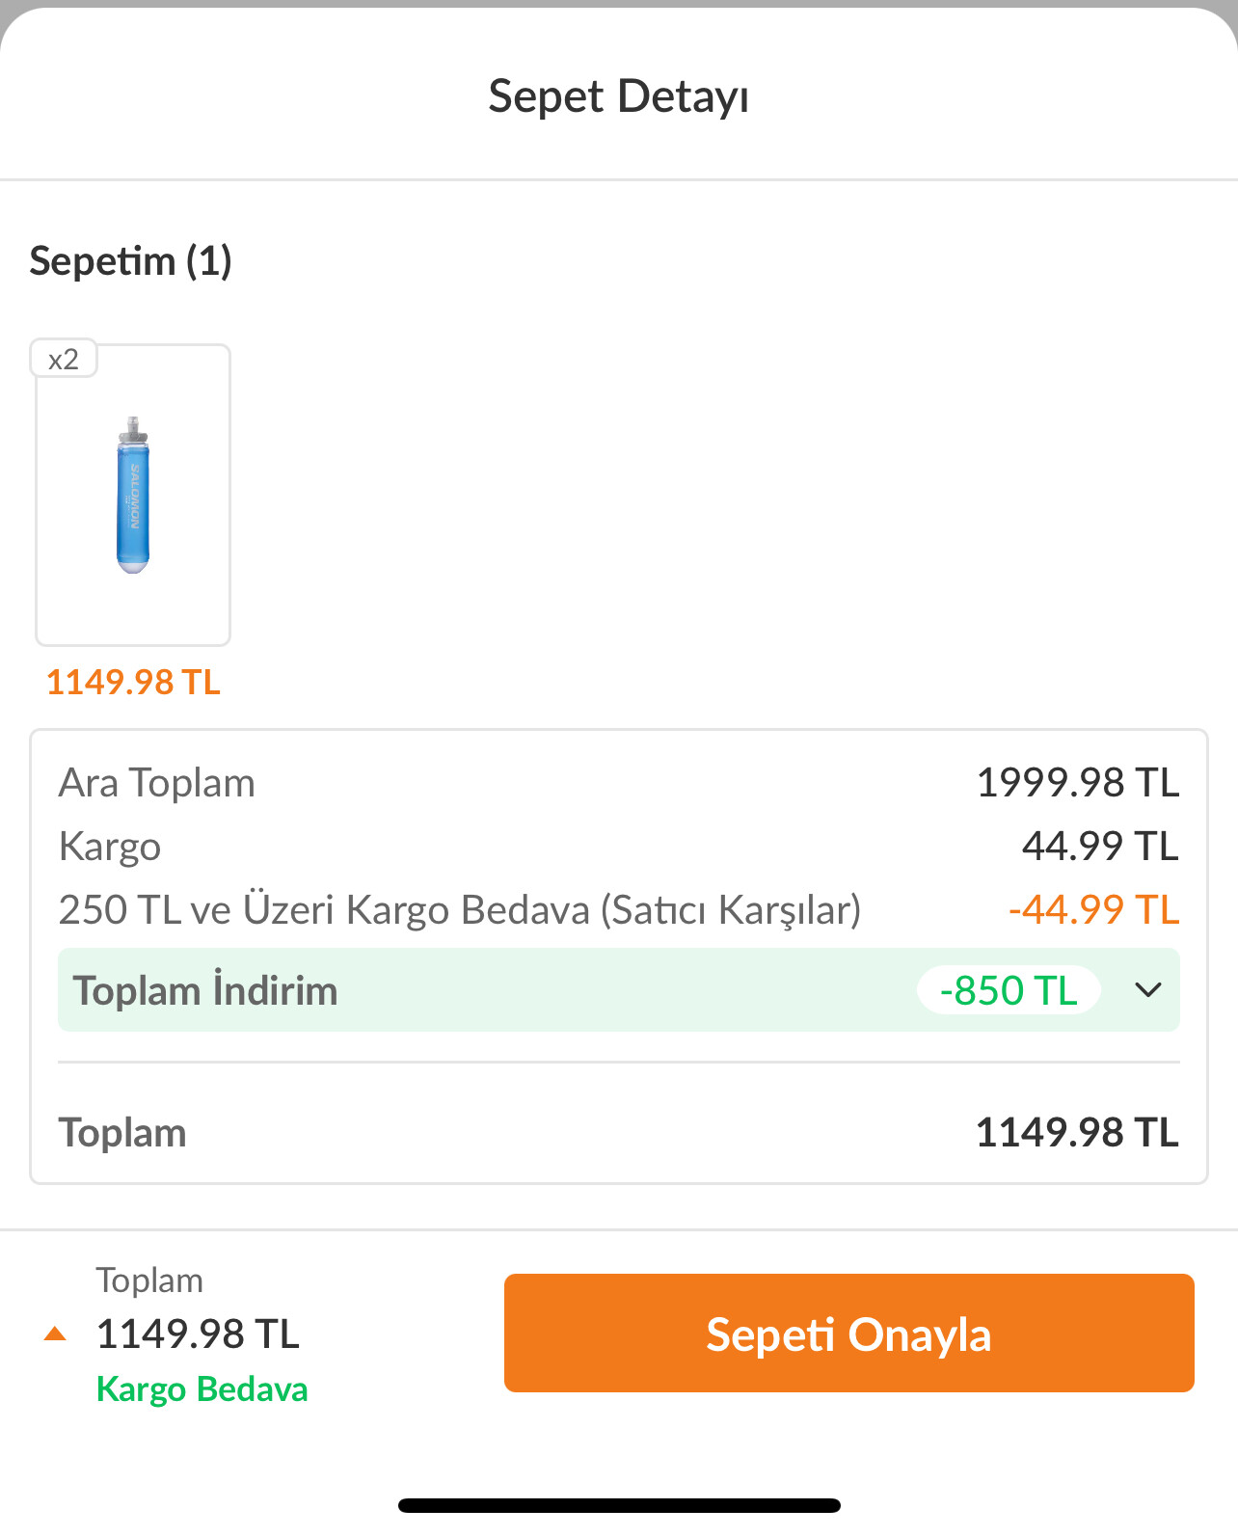Viewport: 1238px width, 1536px height.
Task: Click the Sepet Detayı title
Action: pos(618,96)
